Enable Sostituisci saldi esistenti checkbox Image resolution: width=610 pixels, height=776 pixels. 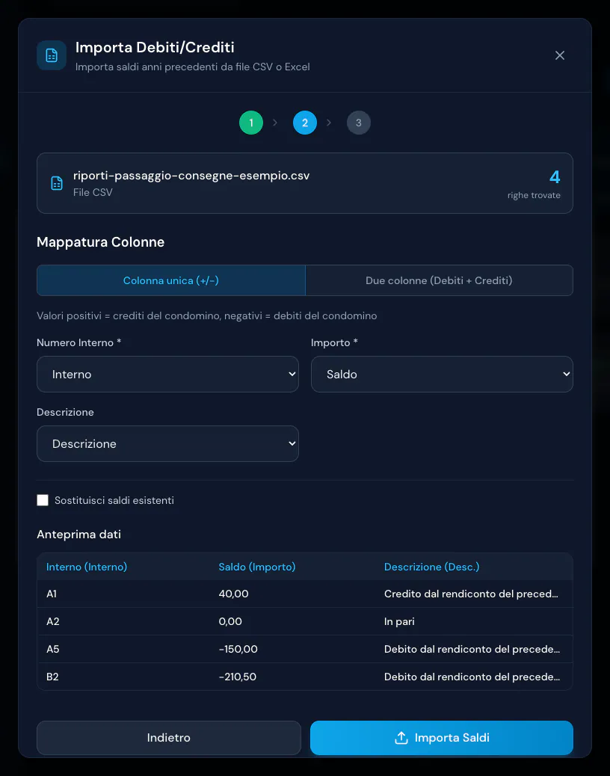(43, 500)
